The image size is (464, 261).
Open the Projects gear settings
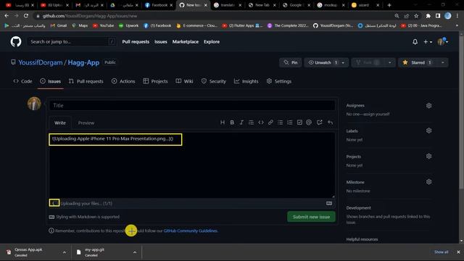click(428, 157)
